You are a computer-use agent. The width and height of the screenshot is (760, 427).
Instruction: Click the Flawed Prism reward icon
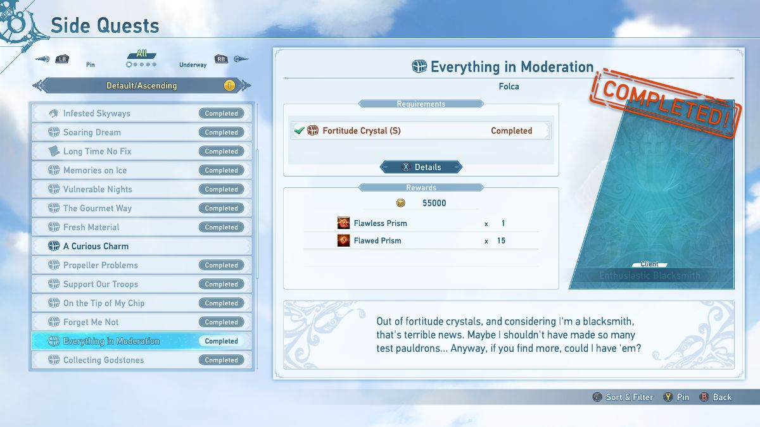pos(343,241)
